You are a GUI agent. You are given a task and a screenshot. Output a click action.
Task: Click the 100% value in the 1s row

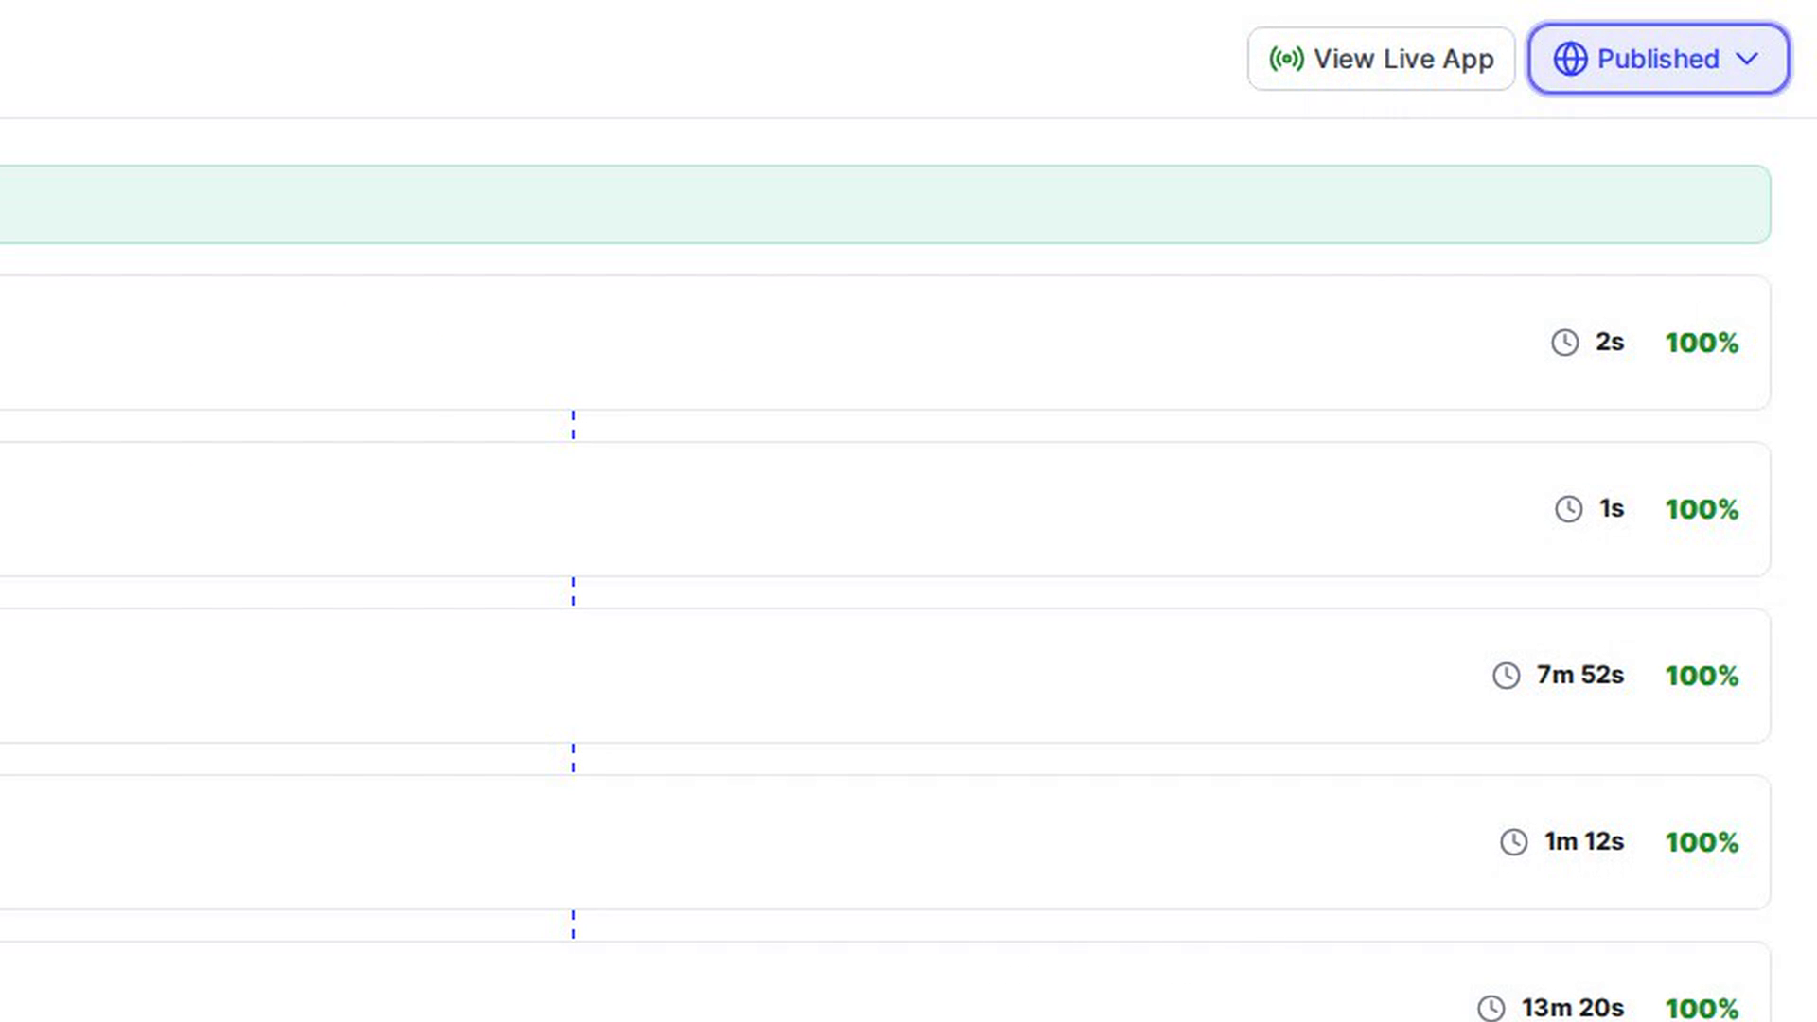tap(1702, 509)
